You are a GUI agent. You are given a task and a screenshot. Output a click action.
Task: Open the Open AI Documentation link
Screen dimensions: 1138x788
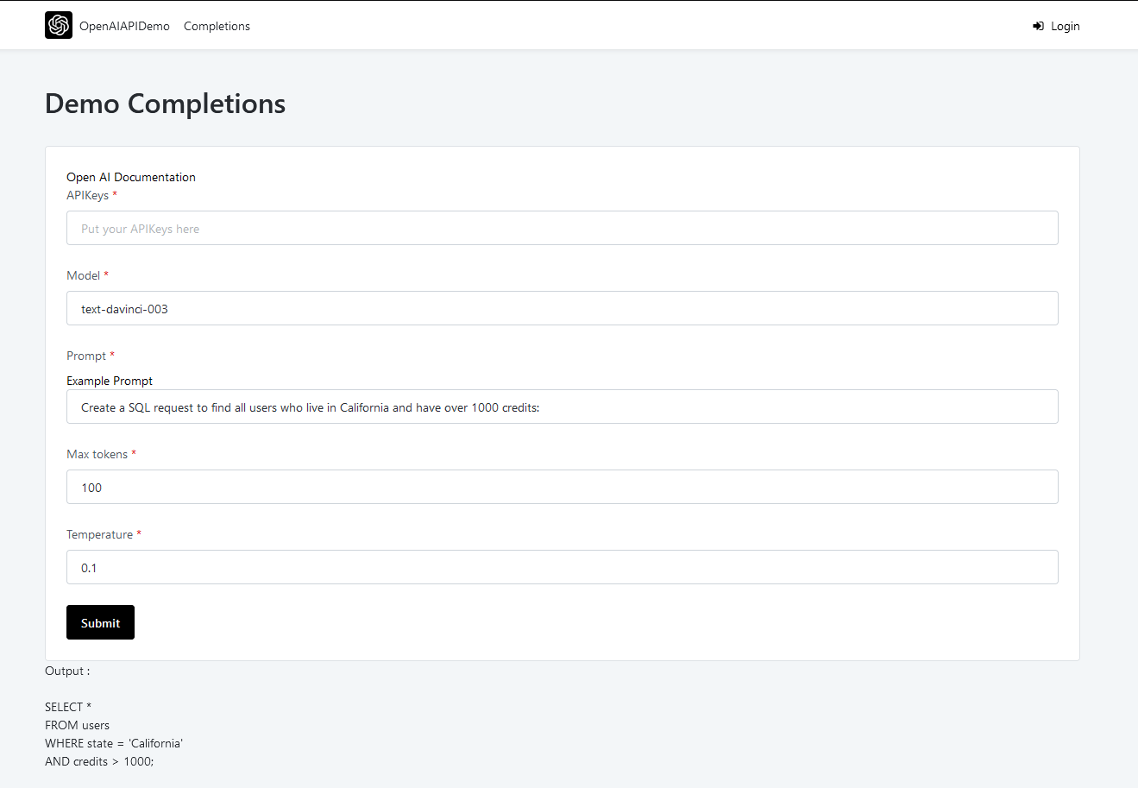(x=131, y=177)
